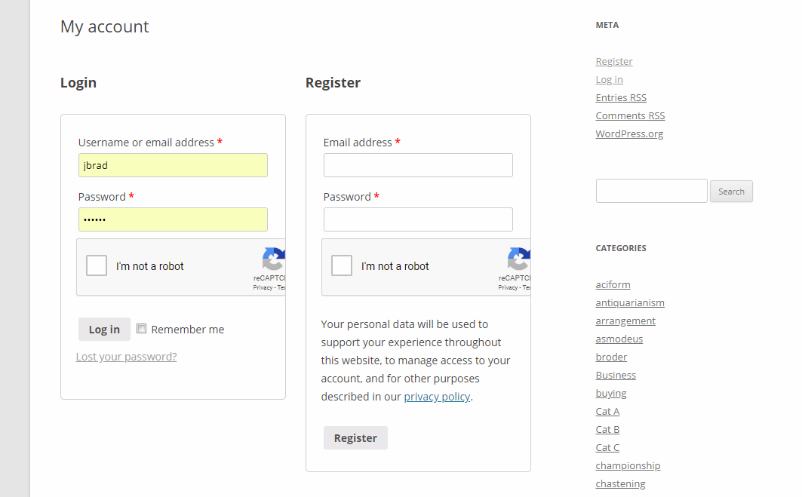The height and width of the screenshot is (497, 802).
Task: Select the championship category link
Action: point(628,466)
